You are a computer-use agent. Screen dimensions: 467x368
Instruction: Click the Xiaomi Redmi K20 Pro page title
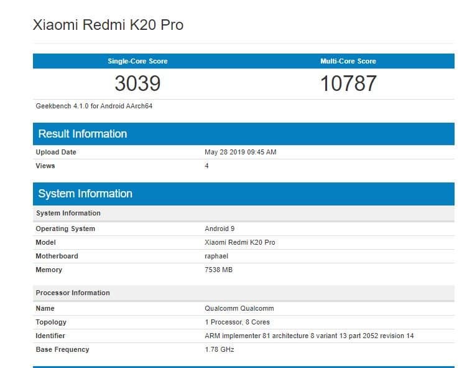click(108, 25)
